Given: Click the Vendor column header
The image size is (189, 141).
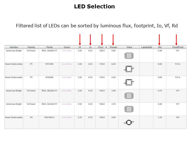Looking at the screenshot, I should [x=14, y=47].
